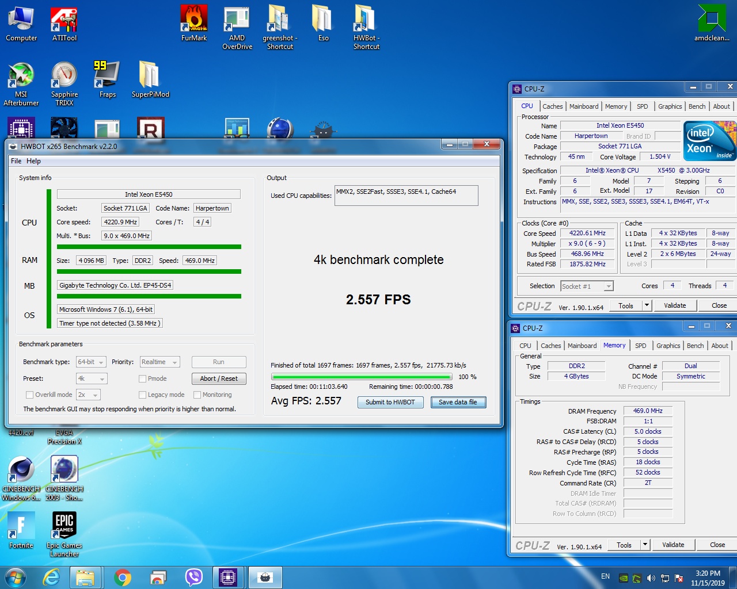
Task: Click Submit to HWBOT button
Action: tap(390, 402)
